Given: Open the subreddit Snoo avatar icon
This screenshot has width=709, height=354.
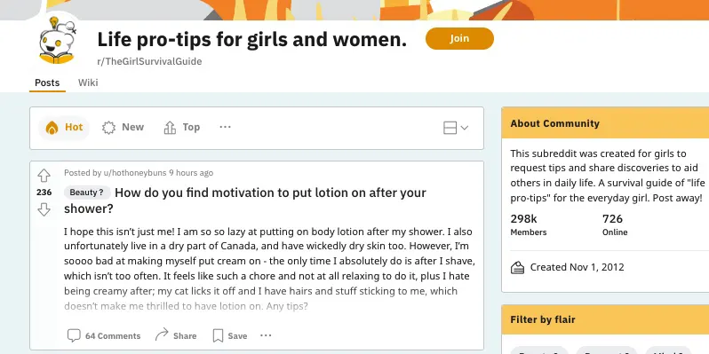Looking at the screenshot, I should (x=57, y=41).
